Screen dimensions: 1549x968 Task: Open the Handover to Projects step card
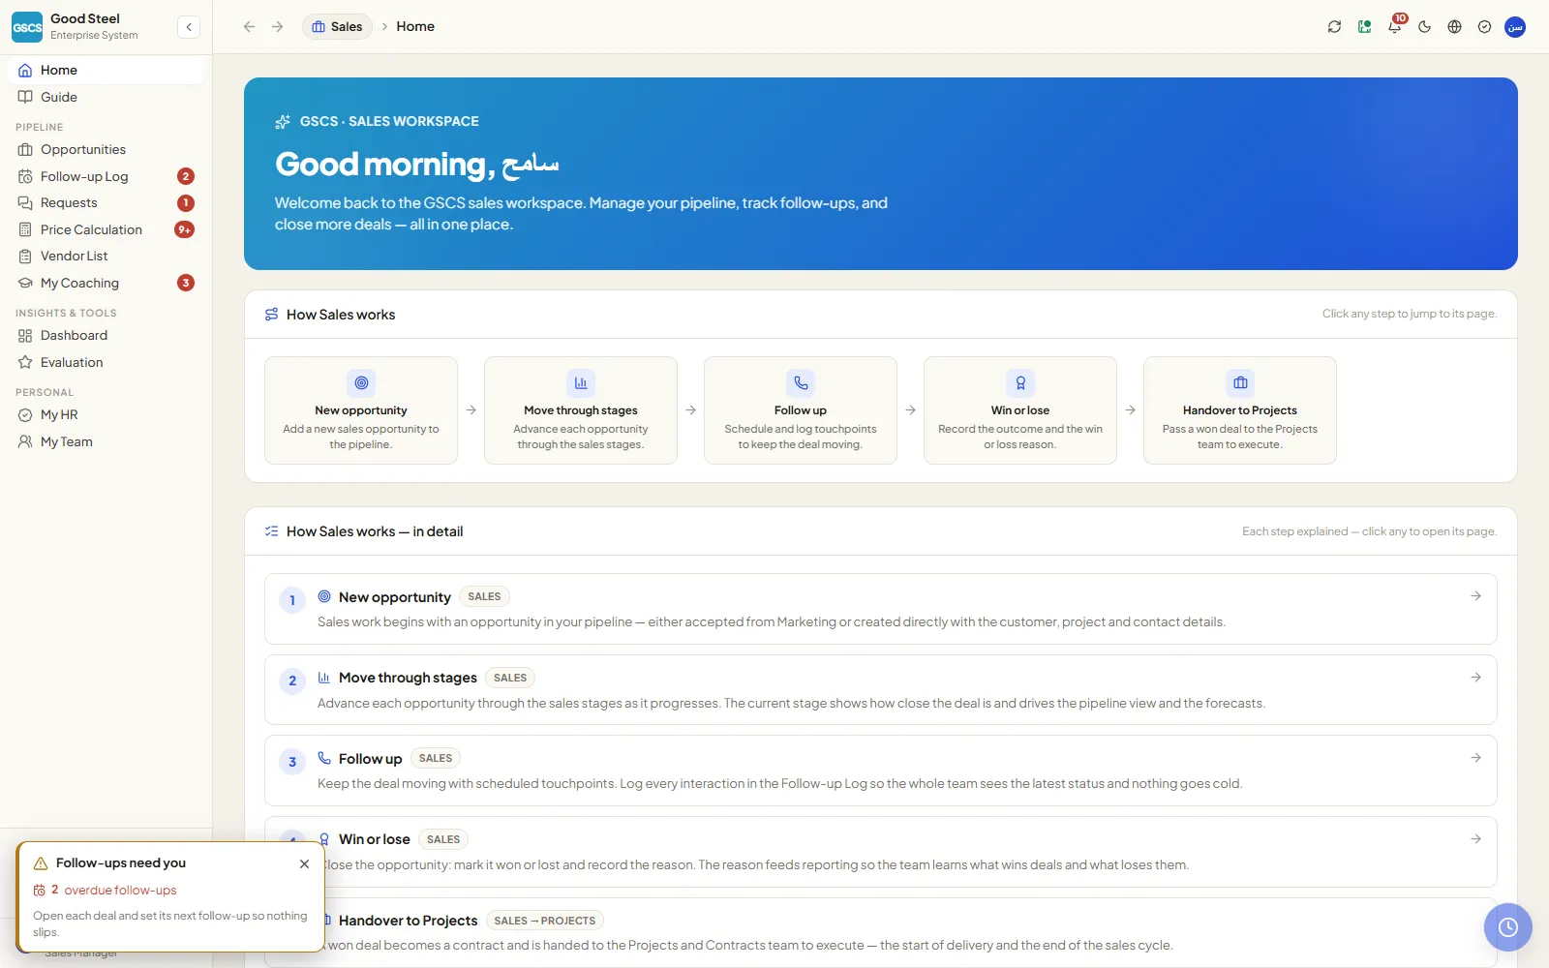tap(1240, 410)
